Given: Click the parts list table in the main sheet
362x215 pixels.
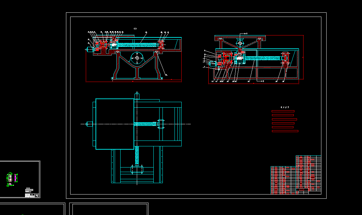Looking at the screenshot, I should 296,175.
